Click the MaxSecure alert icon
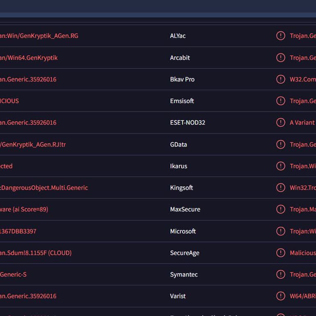This screenshot has width=316, height=316. [x=281, y=209]
